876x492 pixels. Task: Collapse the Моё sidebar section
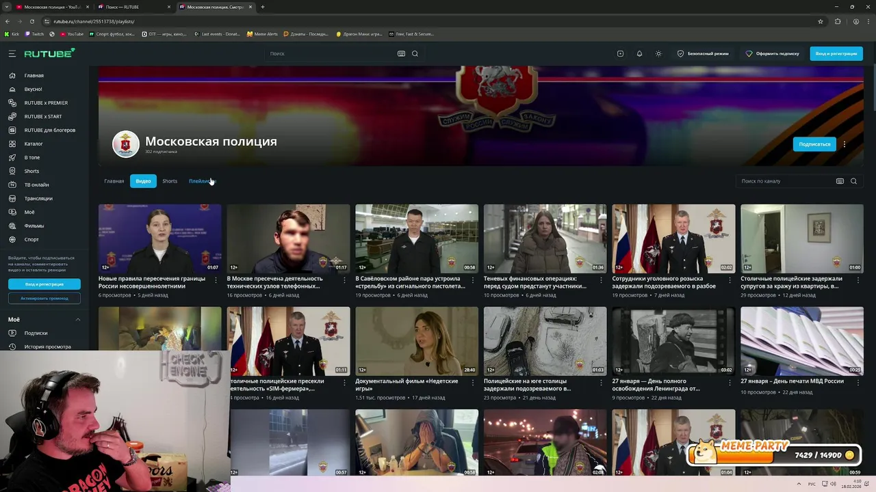pyautogui.click(x=78, y=319)
